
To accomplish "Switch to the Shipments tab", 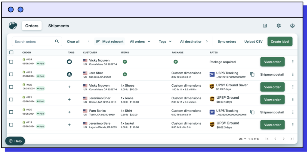I will [58, 26].
